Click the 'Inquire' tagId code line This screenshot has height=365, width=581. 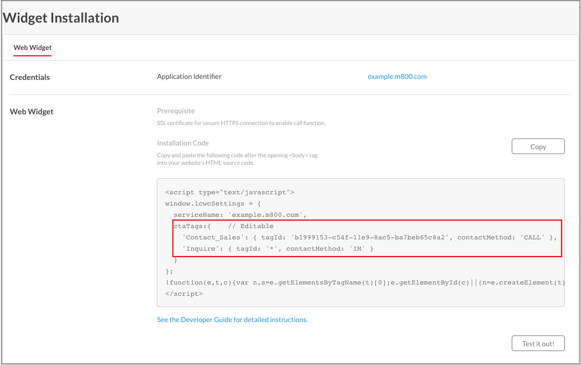[278, 249]
